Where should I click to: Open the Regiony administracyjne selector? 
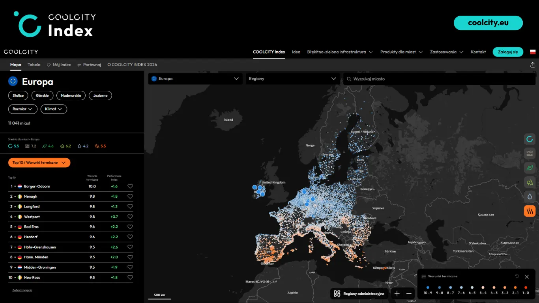(359, 294)
